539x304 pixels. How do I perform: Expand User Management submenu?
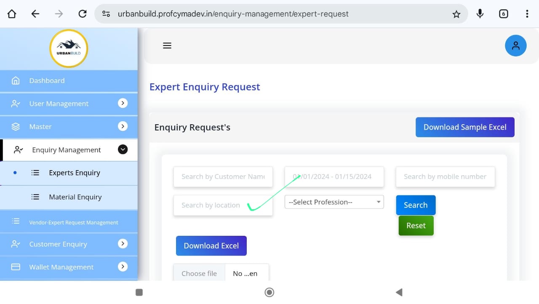123,103
